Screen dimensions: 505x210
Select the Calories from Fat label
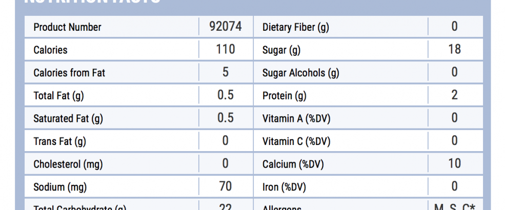[x=69, y=73]
